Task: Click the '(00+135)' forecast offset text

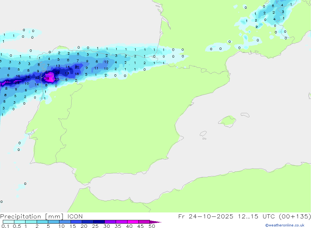Action: (295, 216)
